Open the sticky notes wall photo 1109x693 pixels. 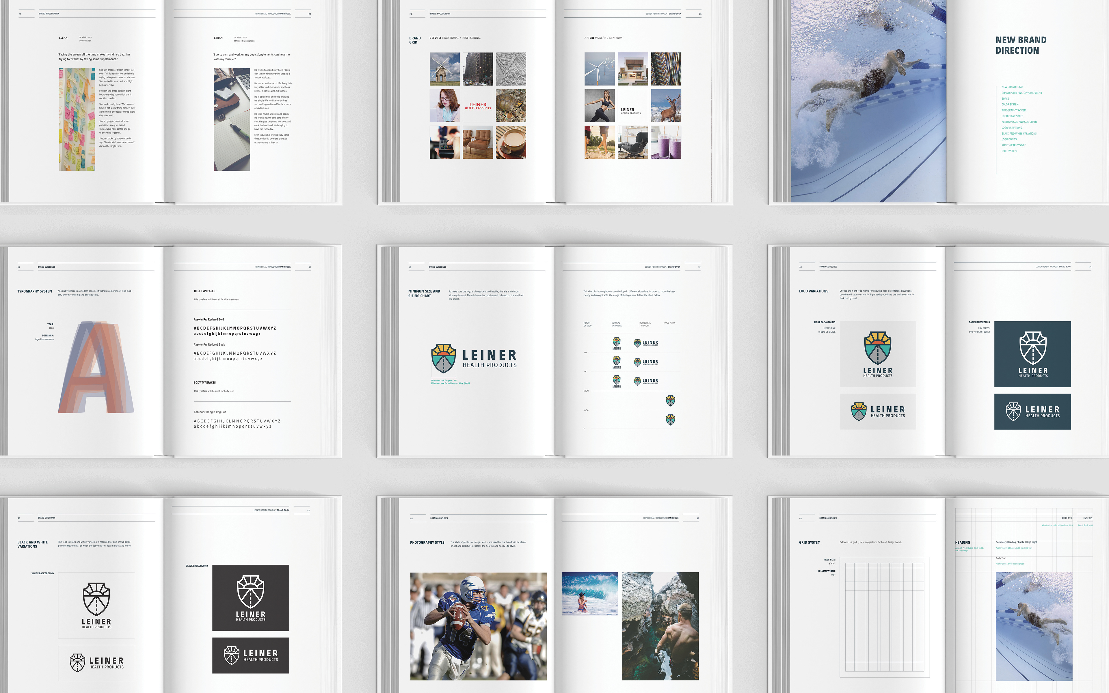point(77,120)
